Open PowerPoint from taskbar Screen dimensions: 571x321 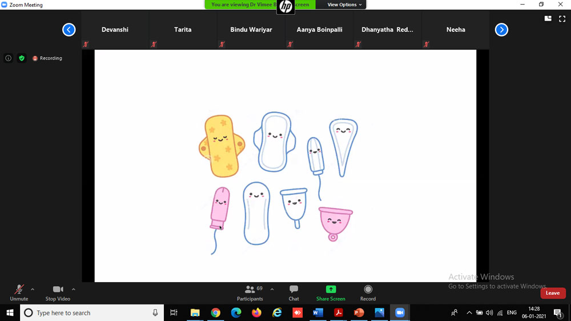coord(359,312)
